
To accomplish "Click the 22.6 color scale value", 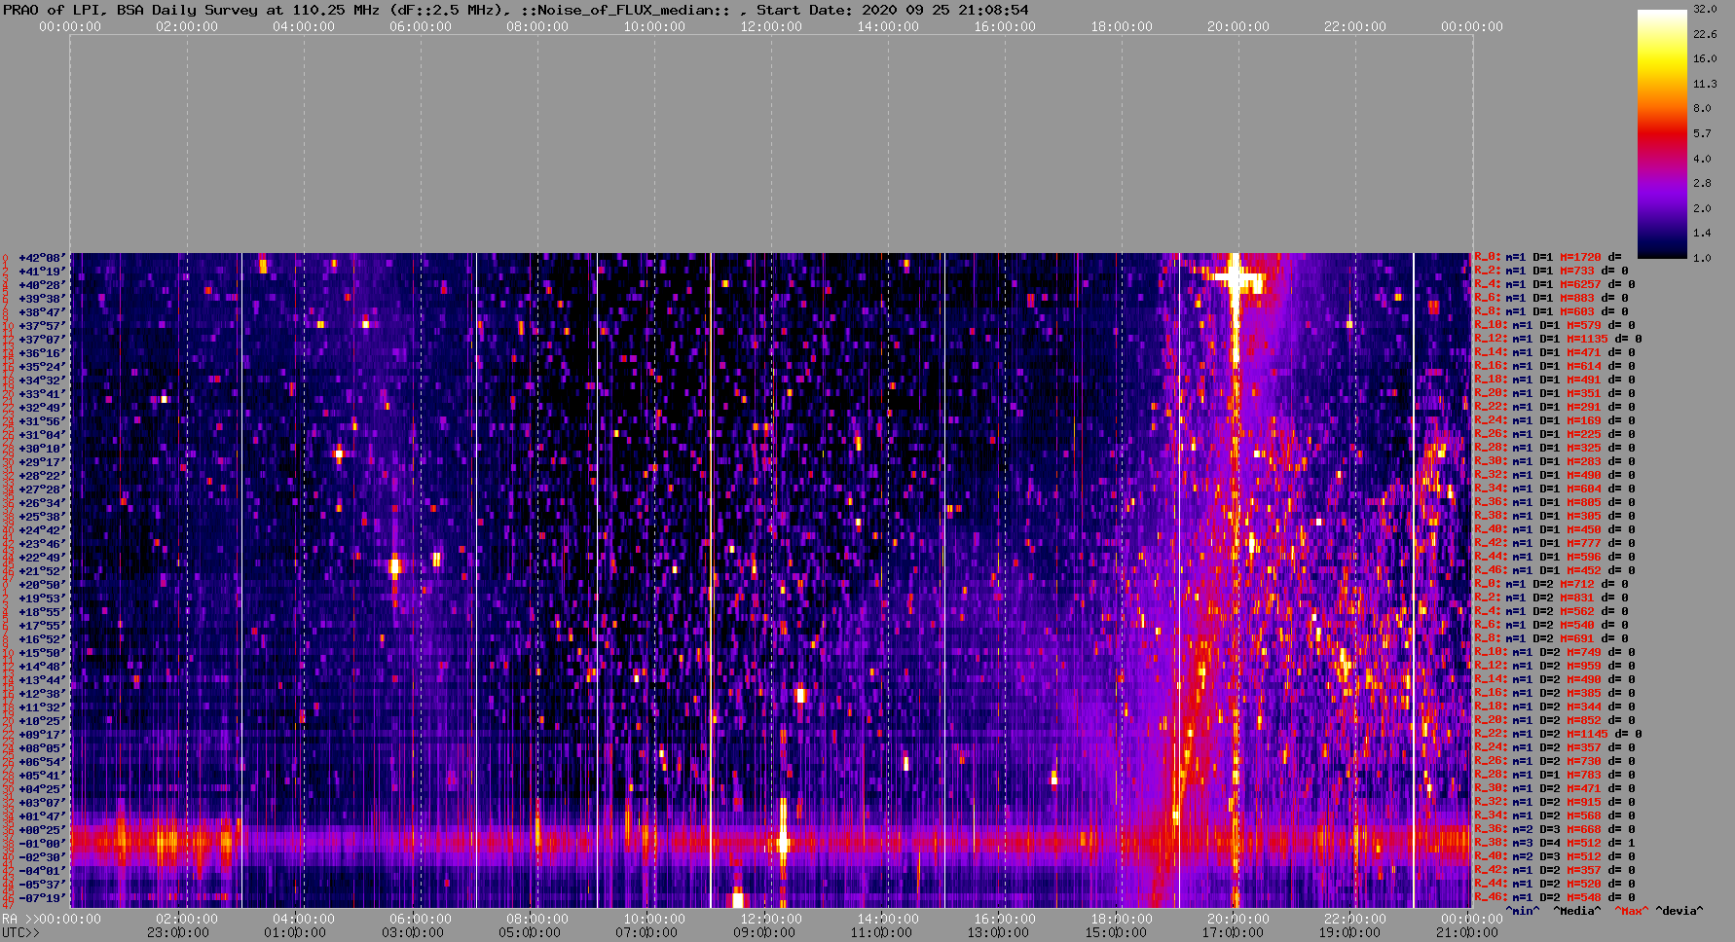I will [1705, 34].
